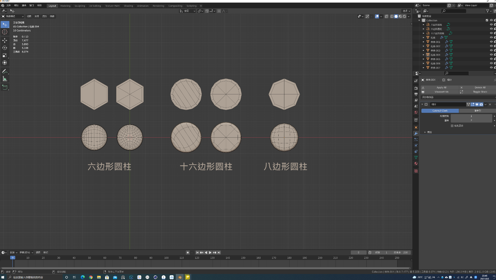Select the Rotate tool in the left toolbar
496x280 pixels.
[5, 48]
